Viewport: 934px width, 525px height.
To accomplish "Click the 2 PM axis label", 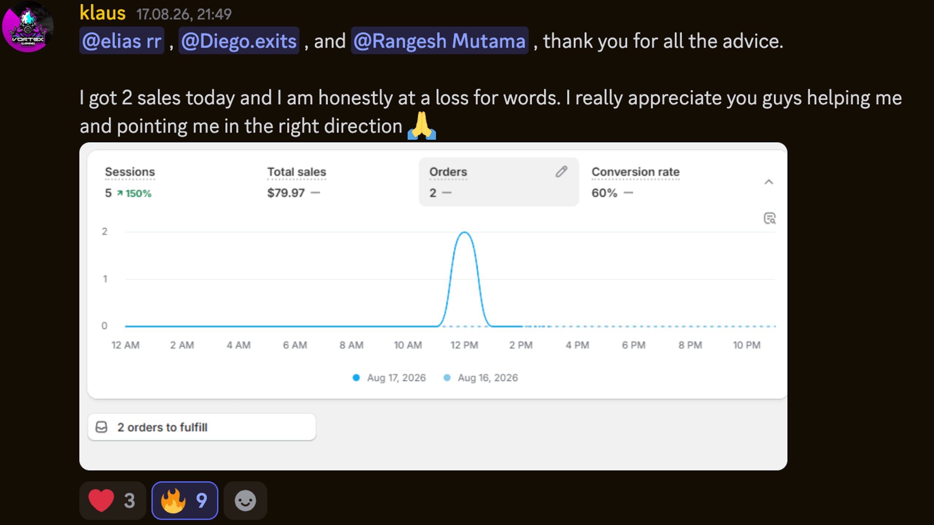I will coord(521,345).
